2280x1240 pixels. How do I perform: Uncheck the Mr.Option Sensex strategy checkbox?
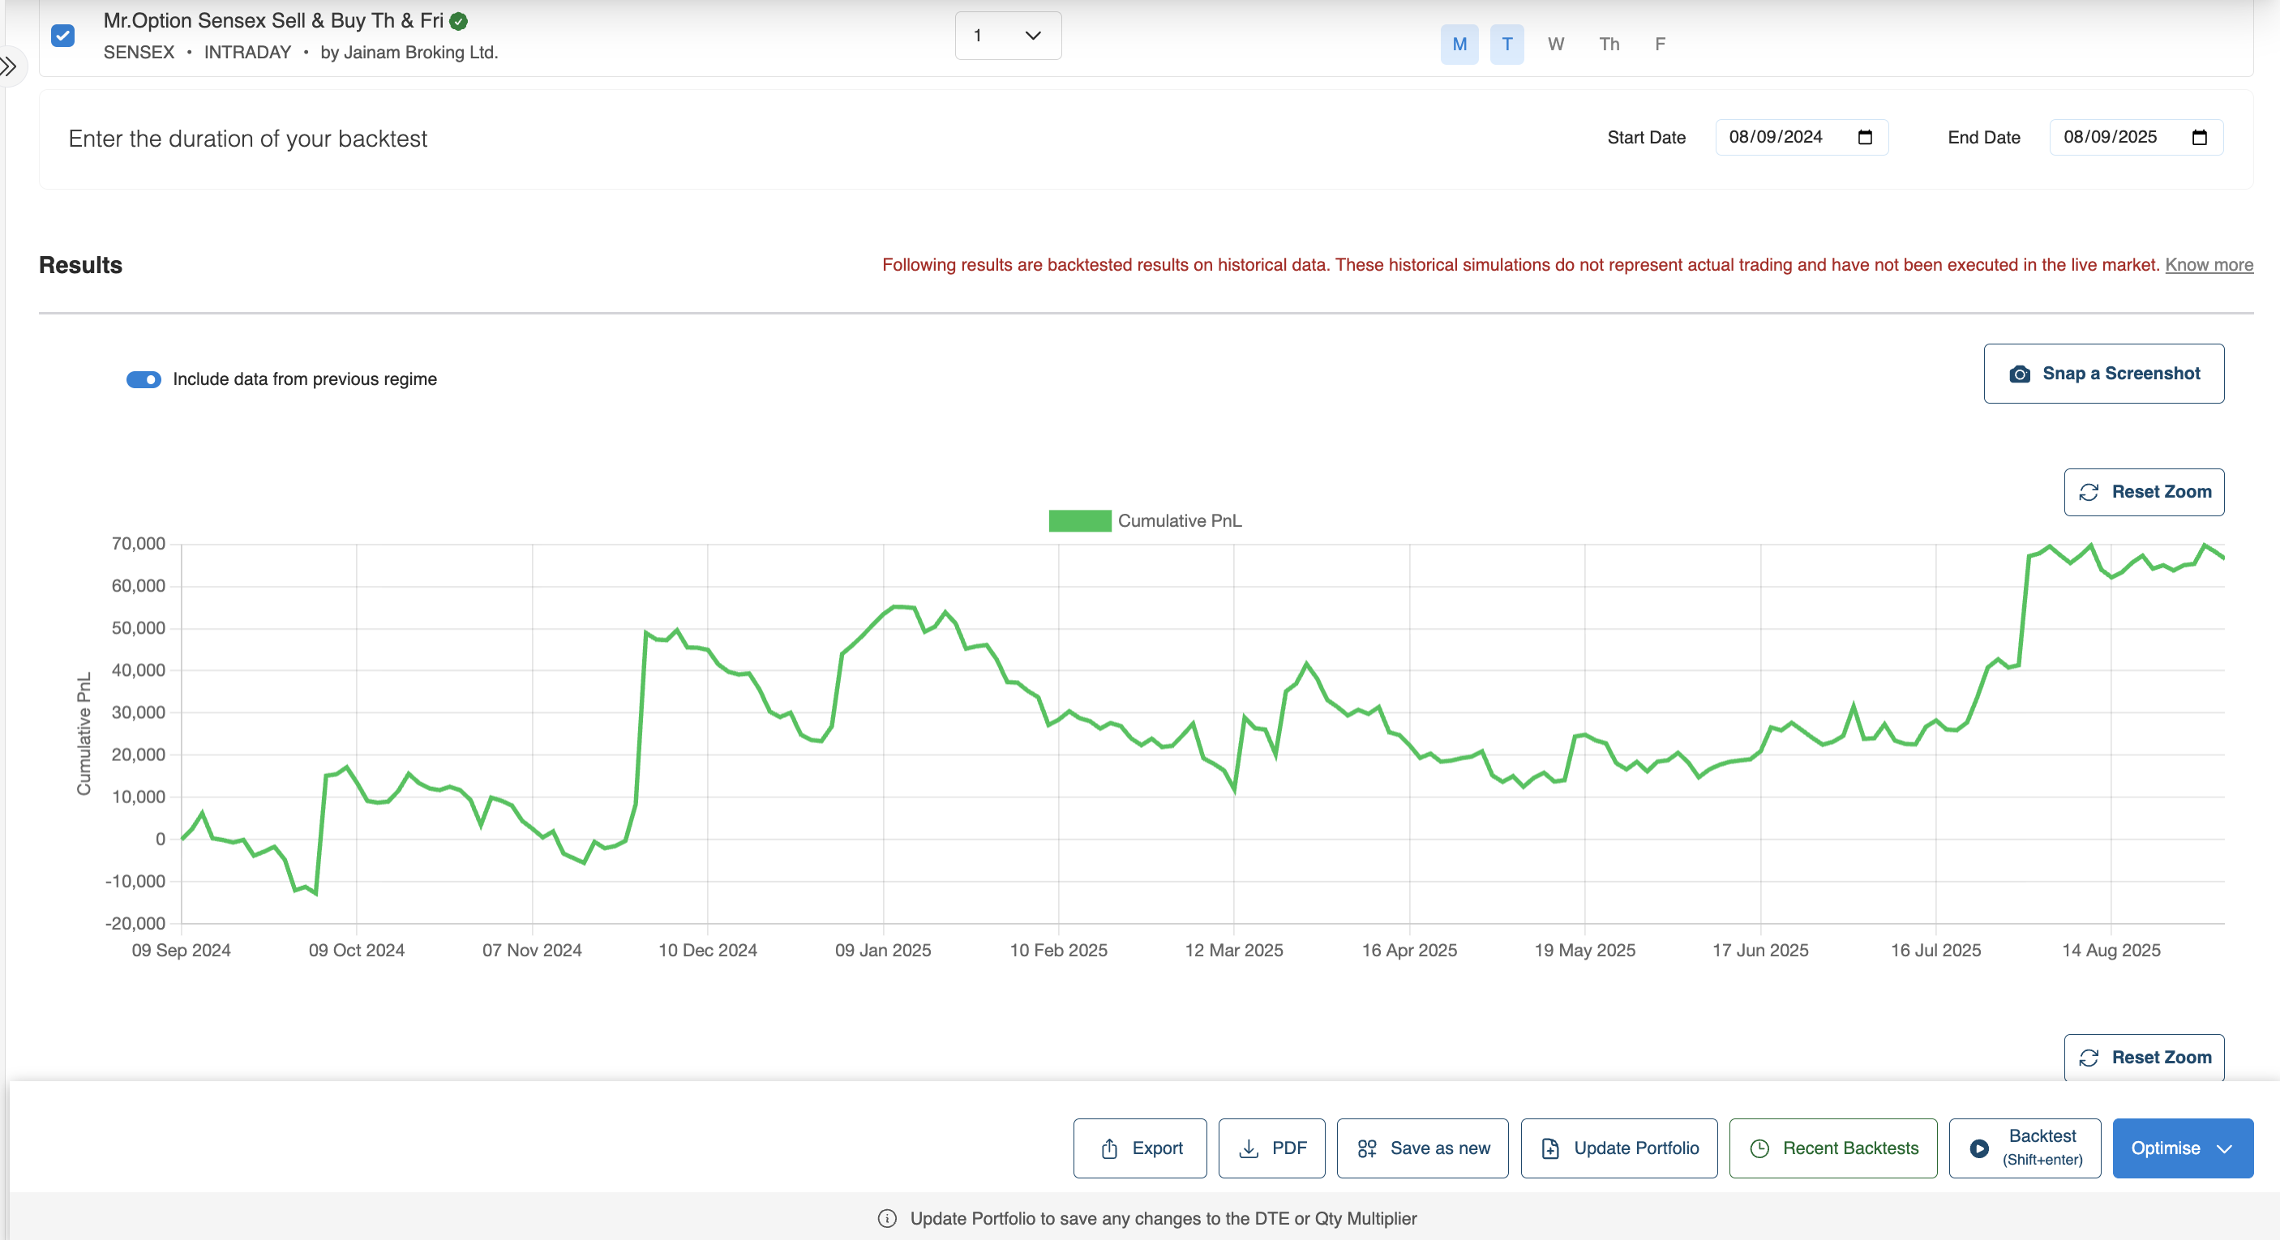tap(63, 36)
